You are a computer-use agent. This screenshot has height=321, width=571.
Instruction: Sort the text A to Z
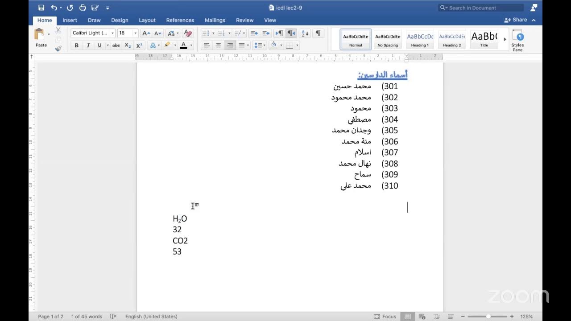click(305, 33)
